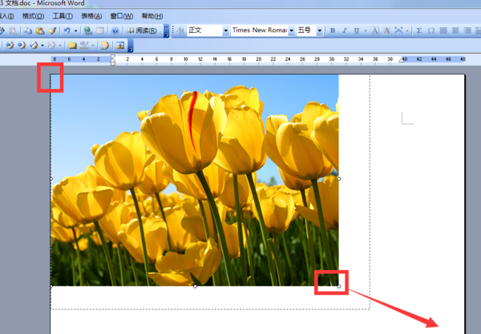Select the tulips picture in the document
Screen dimensions: 481x334
click(195, 180)
